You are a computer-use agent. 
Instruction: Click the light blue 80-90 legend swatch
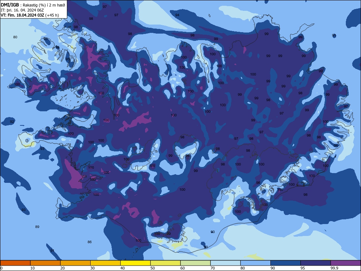pyautogui.click(x=256, y=263)
